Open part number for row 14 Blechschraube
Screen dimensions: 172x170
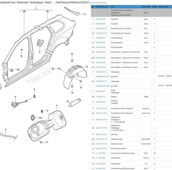tap(101, 153)
